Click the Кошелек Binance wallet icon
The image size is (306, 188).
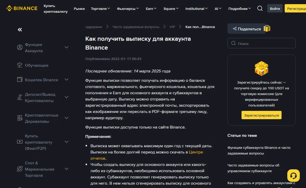(20, 79)
